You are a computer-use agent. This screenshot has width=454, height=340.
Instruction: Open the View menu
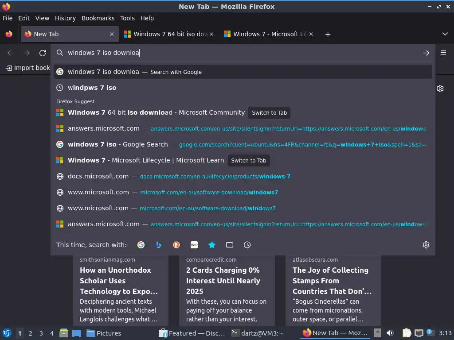(42, 18)
